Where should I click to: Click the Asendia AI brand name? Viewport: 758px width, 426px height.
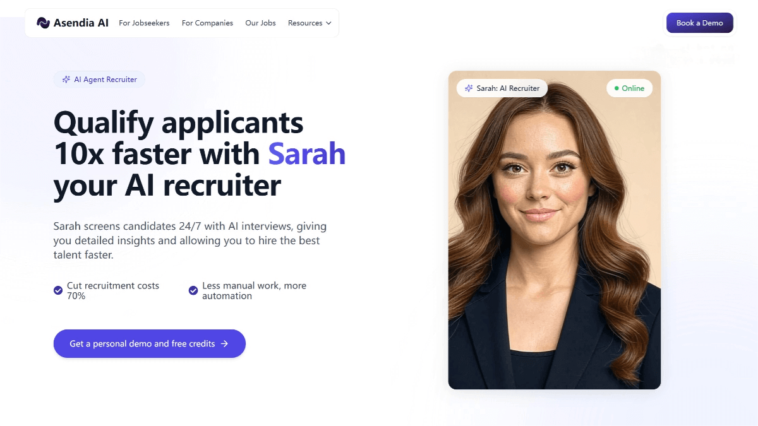point(81,23)
